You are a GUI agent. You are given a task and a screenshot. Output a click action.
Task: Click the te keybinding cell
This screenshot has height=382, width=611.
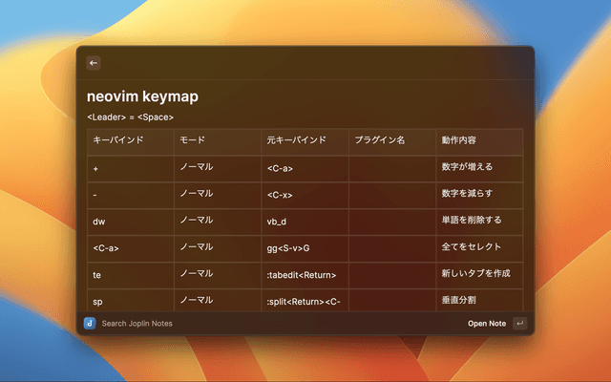point(97,275)
